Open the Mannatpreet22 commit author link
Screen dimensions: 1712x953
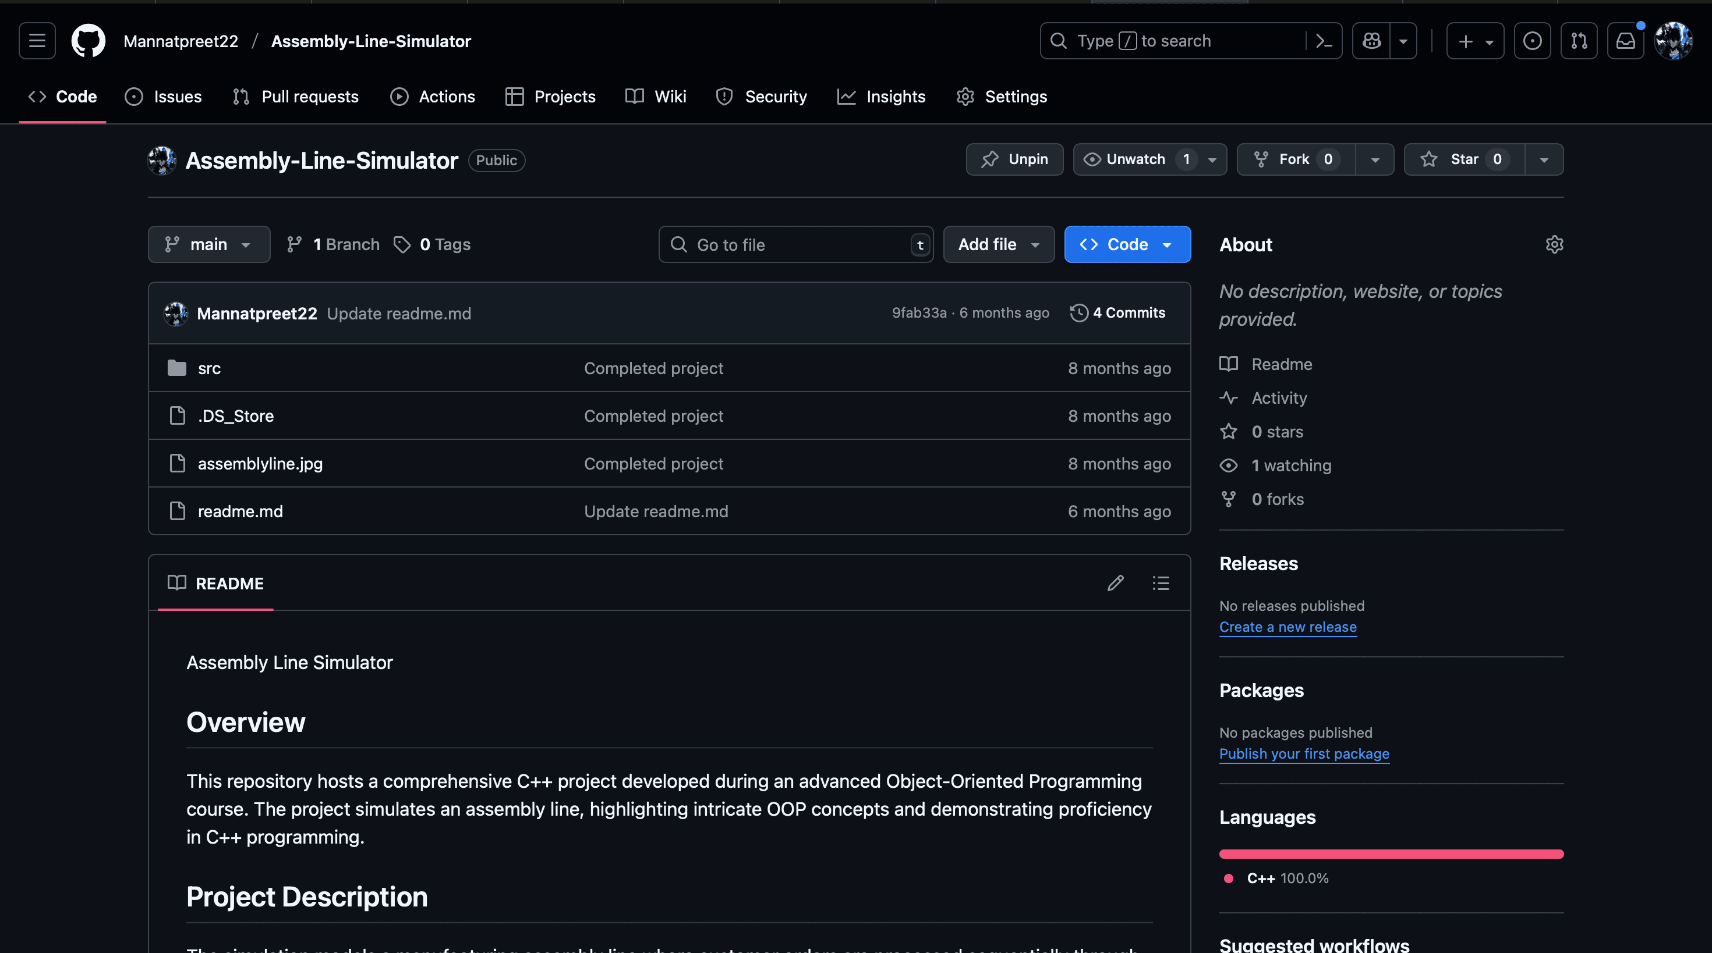[257, 314]
